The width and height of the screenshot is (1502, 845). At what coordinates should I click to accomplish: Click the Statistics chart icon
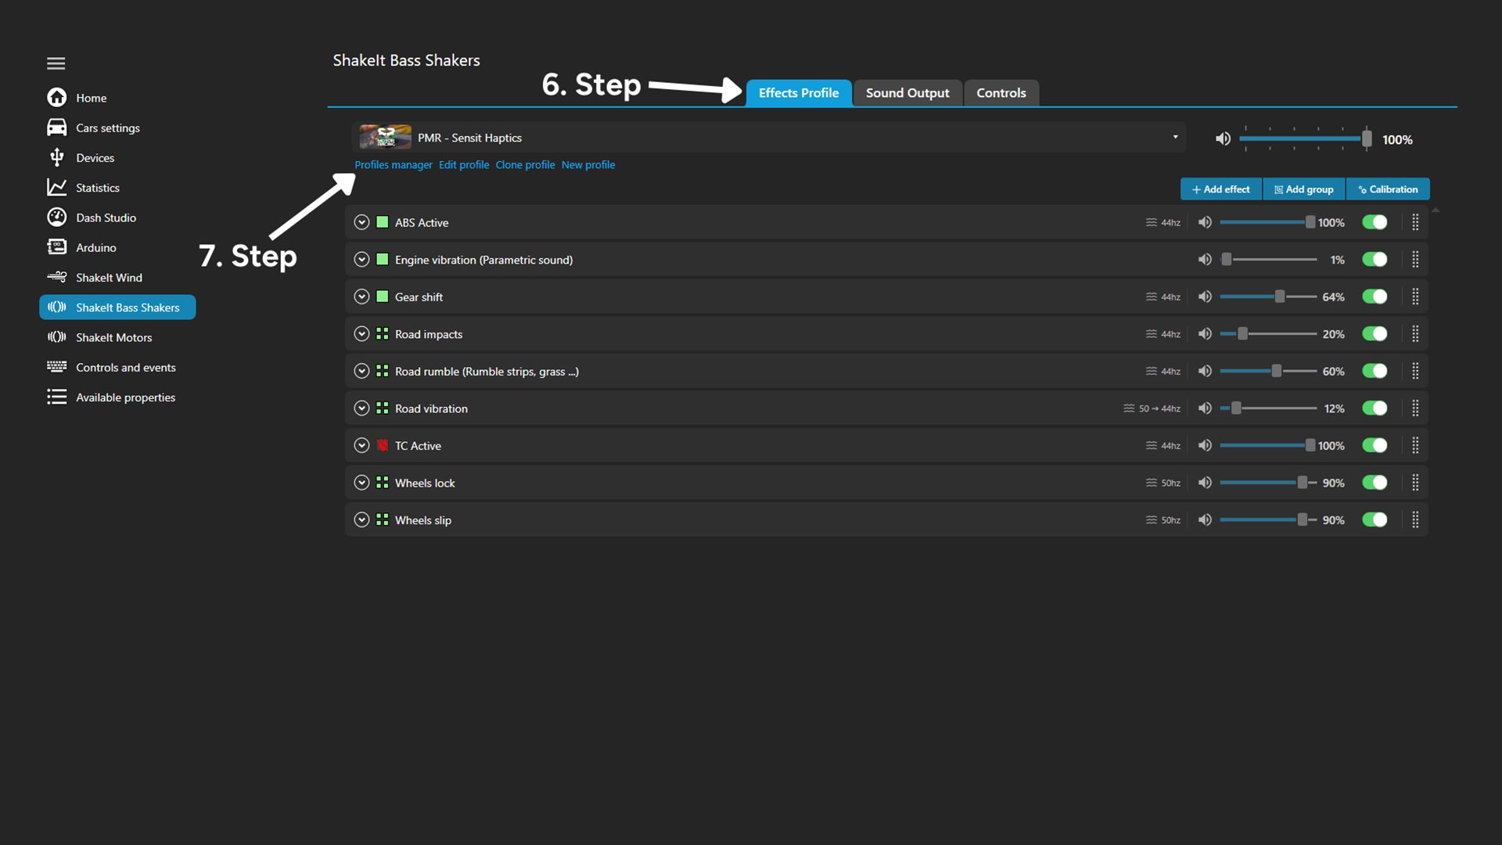[56, 187]
